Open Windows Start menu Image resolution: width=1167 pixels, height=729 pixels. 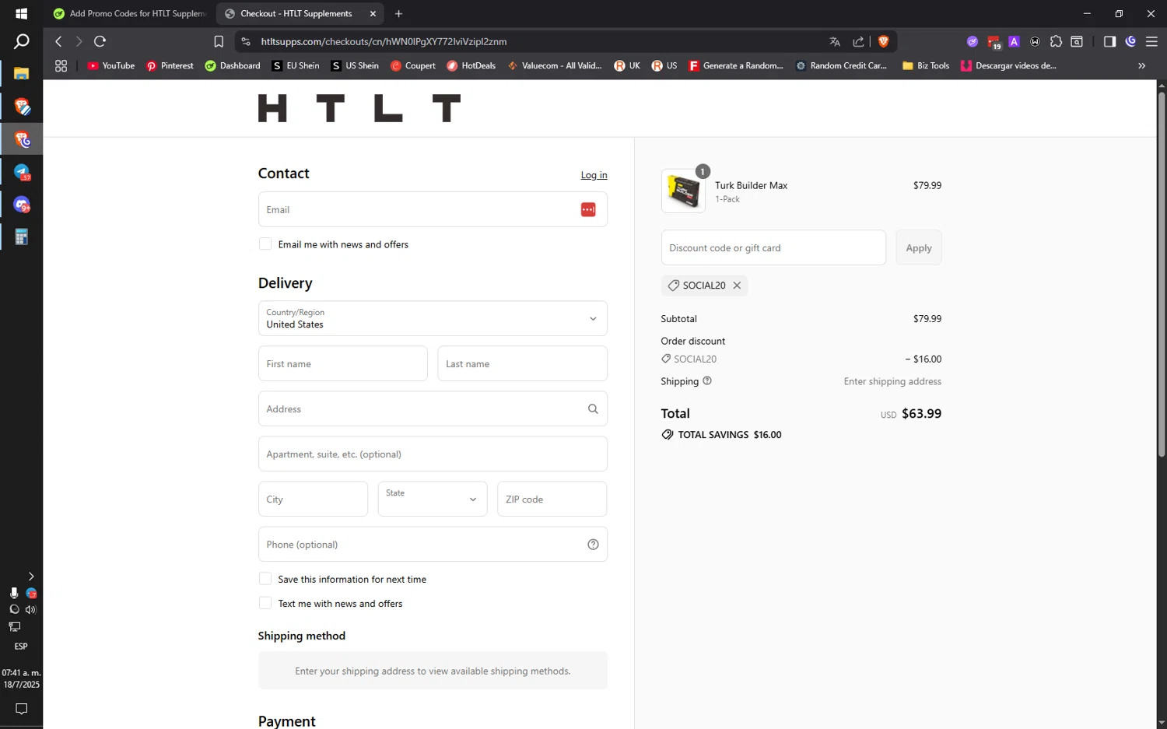pyautogui.click(x=21, y=13)
